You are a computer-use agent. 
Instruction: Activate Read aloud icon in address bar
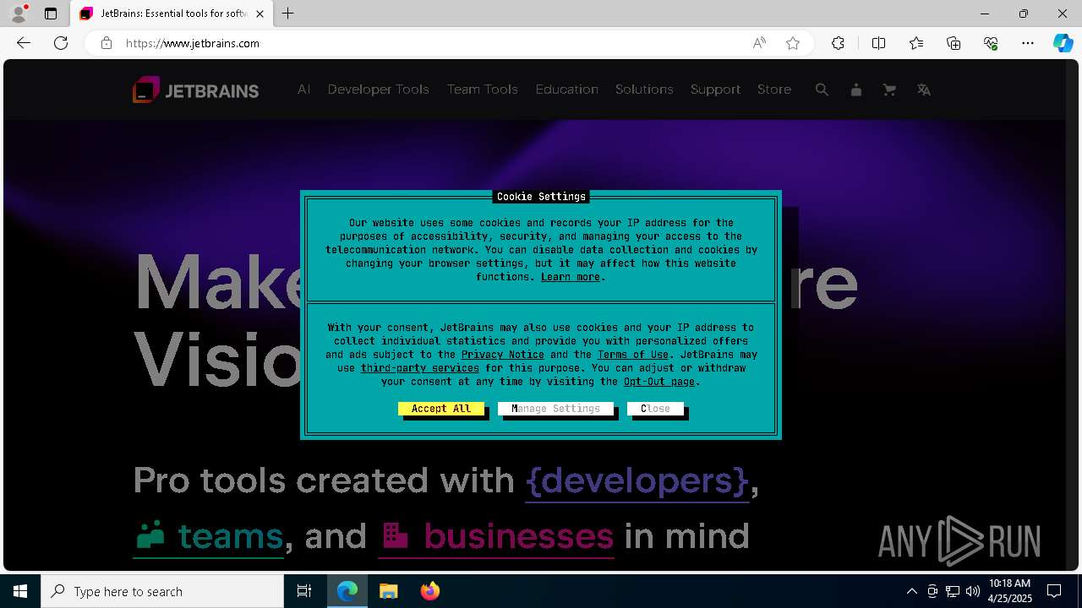click(759, 43)
